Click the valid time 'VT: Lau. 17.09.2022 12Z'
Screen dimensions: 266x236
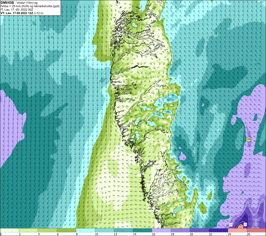pyautogui.click(x=17, y=13)
